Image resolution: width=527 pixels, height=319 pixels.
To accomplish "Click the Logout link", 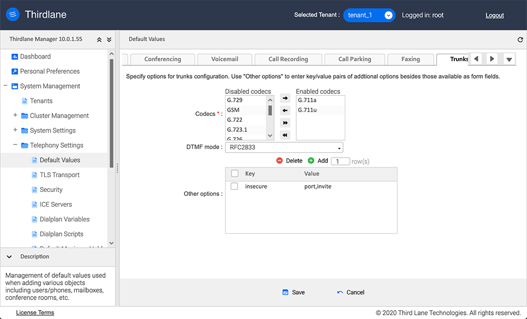I will coord(494,15).
